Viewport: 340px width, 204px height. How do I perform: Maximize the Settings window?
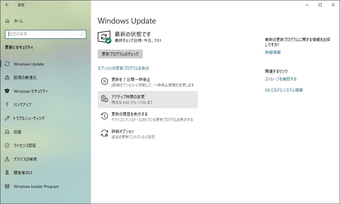click(x=320, y=5)
